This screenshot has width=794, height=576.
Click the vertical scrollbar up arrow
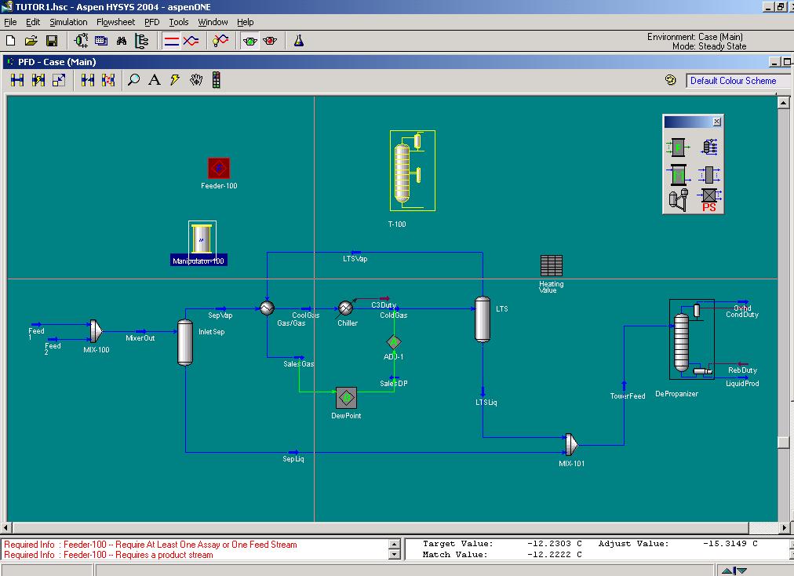pos(783,102)
